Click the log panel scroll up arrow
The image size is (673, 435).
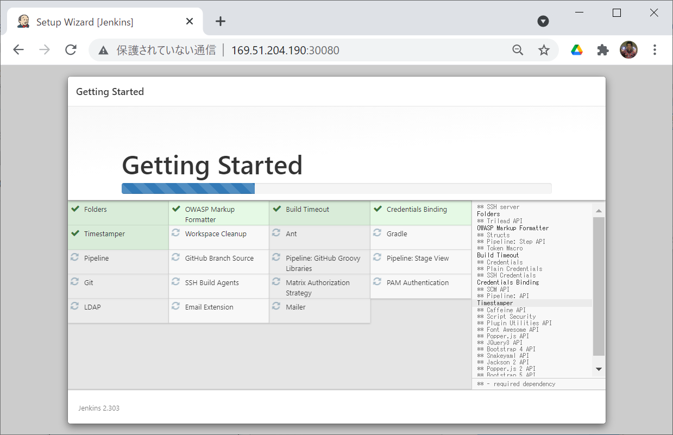(x=599, y=211)
